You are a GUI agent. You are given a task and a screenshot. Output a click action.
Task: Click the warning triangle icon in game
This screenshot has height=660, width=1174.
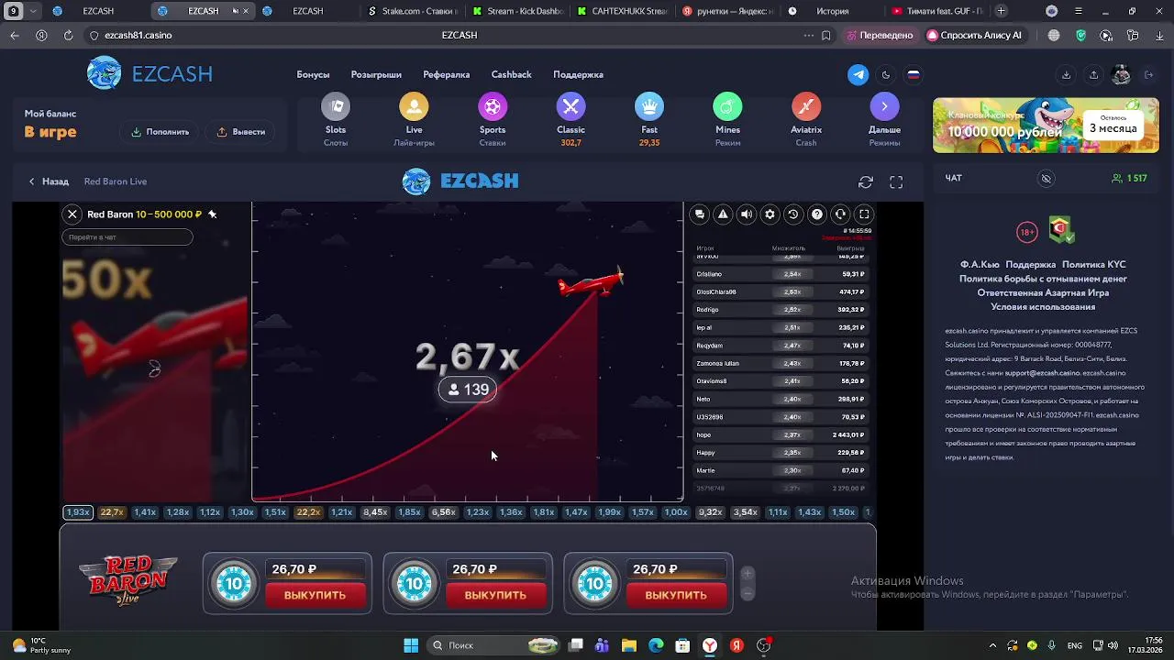tap(723, 214)
